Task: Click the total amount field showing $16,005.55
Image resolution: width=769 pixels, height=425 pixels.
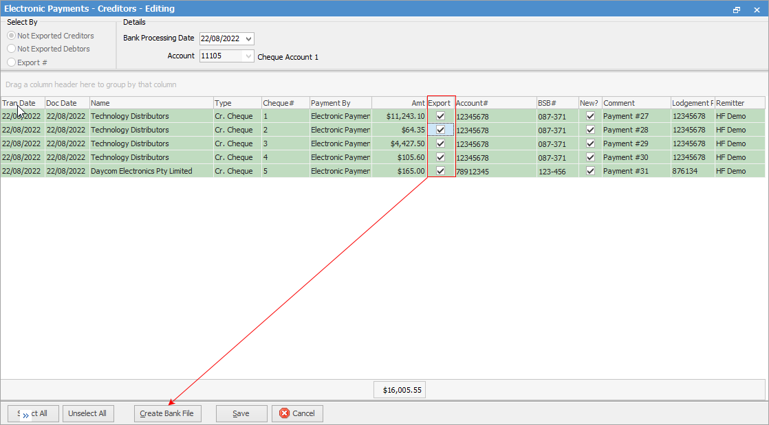Action: [x=399, y=389]
